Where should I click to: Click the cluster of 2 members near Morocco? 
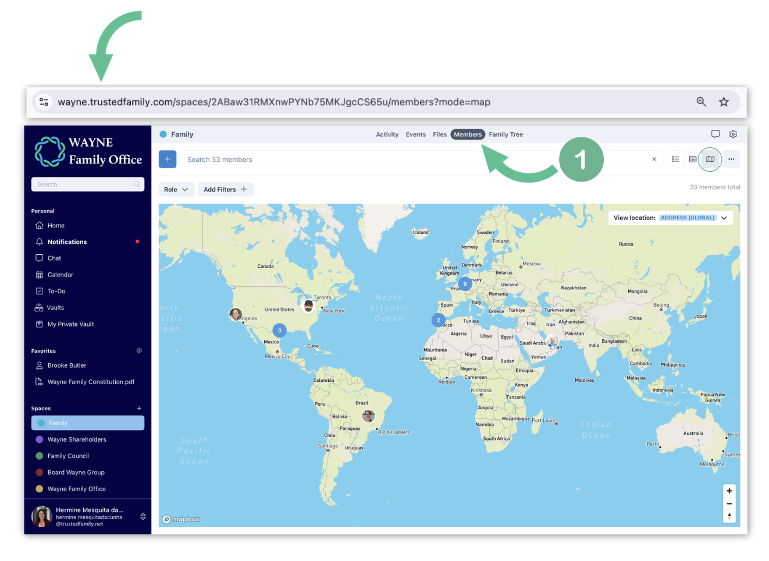(439, 320)
